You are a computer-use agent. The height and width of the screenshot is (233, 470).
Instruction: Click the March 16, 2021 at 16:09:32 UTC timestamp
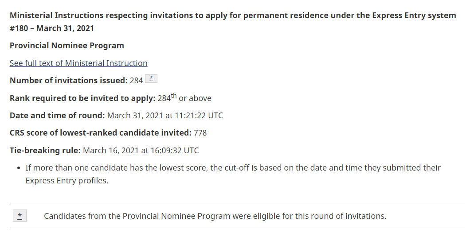click(141, 150)
